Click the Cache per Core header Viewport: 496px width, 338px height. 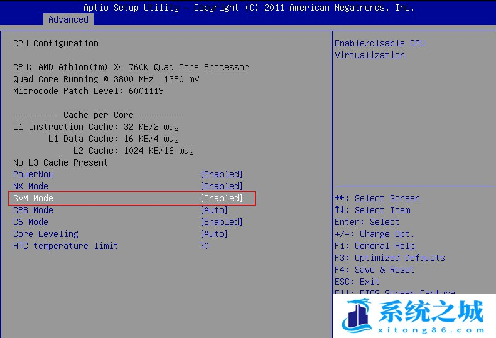click(x=99, y=115)
